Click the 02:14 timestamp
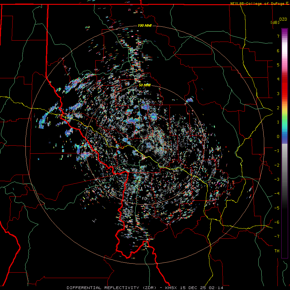The width and height of the screenshot is (290, 290). (x=216, y=288)
